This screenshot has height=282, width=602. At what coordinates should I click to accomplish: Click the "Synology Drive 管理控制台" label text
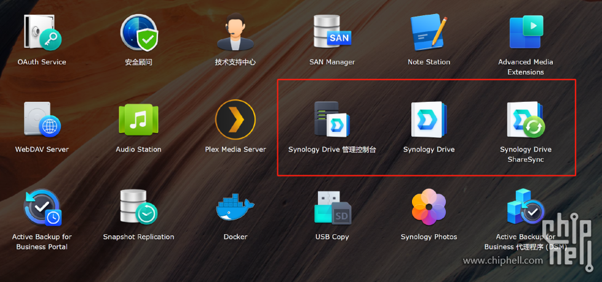click(332, 149)
